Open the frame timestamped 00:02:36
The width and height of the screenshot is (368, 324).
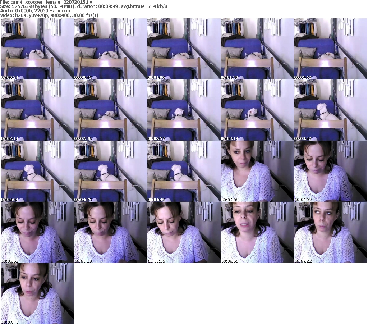coord(111,110)
